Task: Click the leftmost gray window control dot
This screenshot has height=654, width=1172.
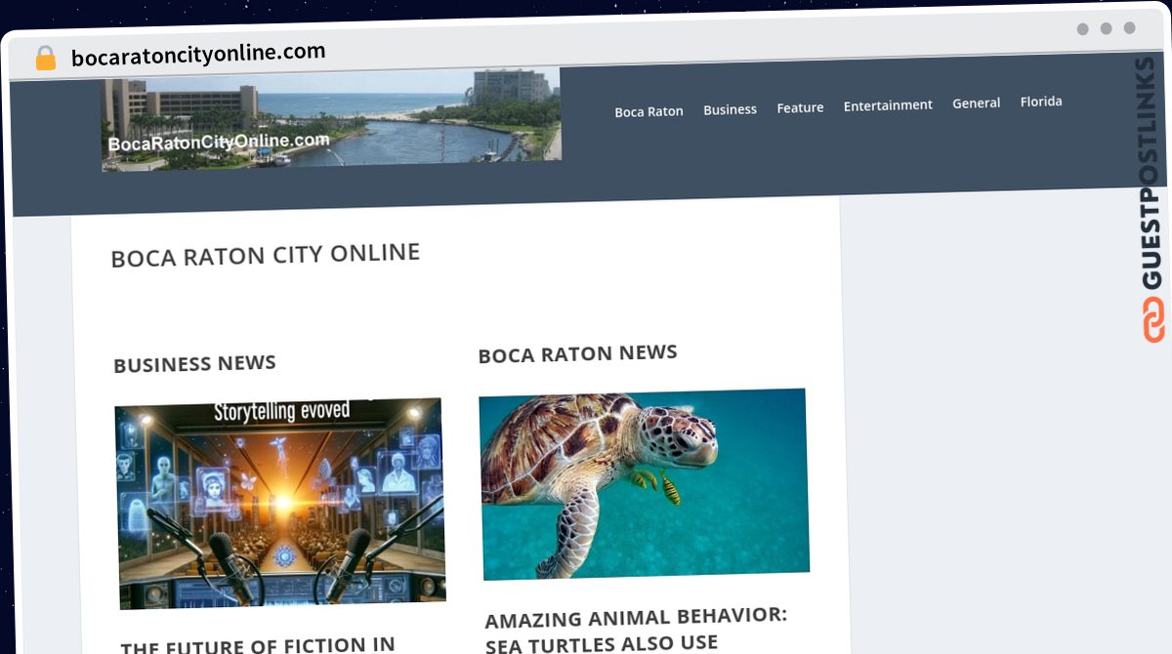Action: [1082, 29]
